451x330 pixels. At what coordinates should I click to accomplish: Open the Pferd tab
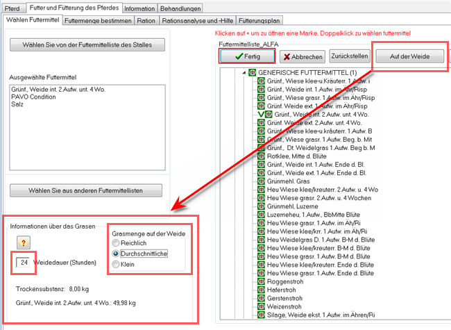[x=12, y=8]
